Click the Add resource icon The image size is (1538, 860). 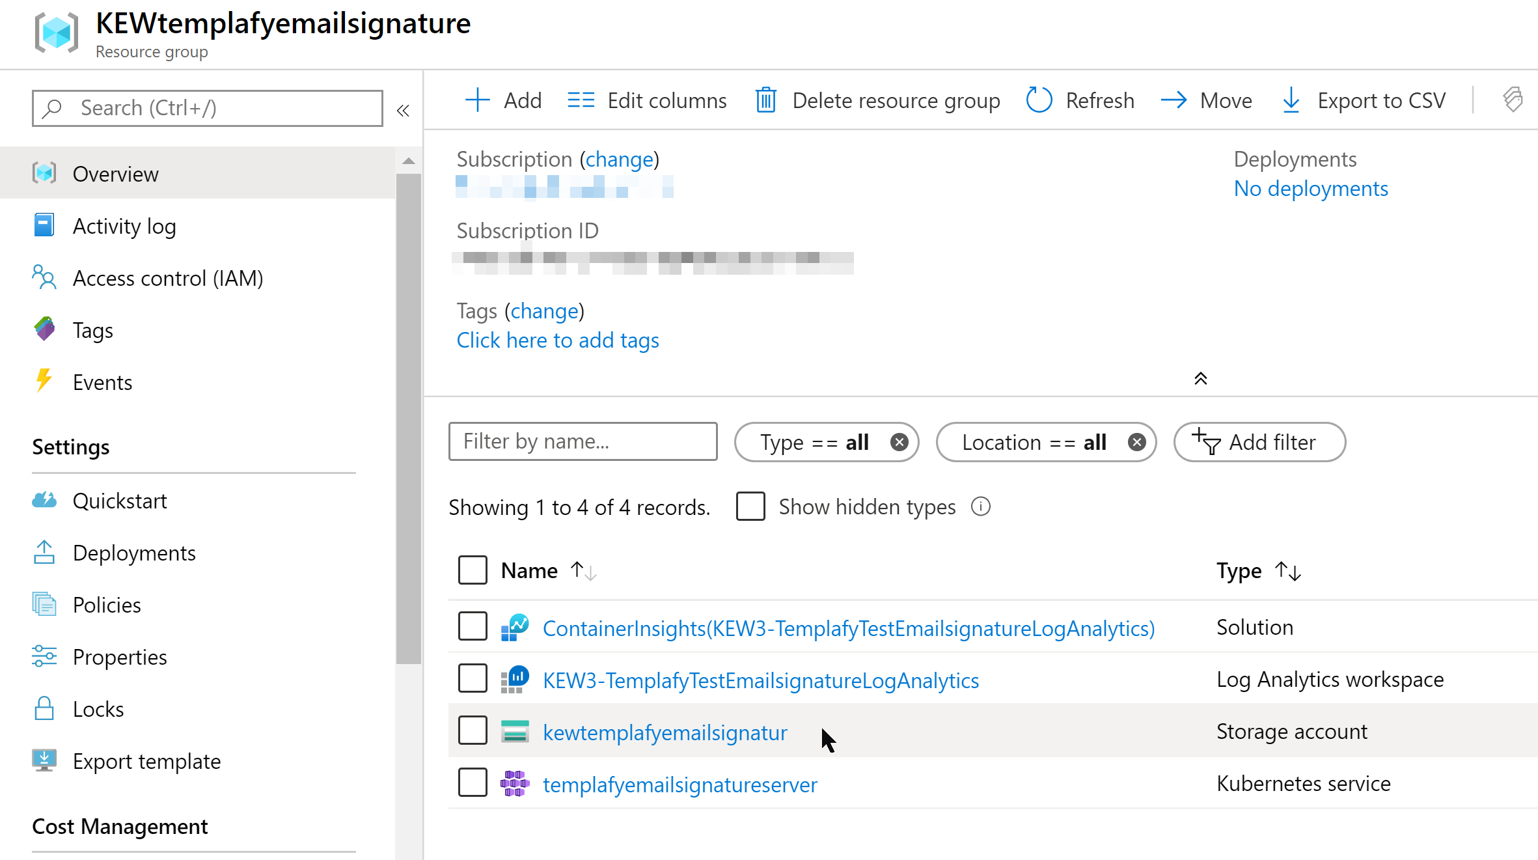[x=477, y=100]
